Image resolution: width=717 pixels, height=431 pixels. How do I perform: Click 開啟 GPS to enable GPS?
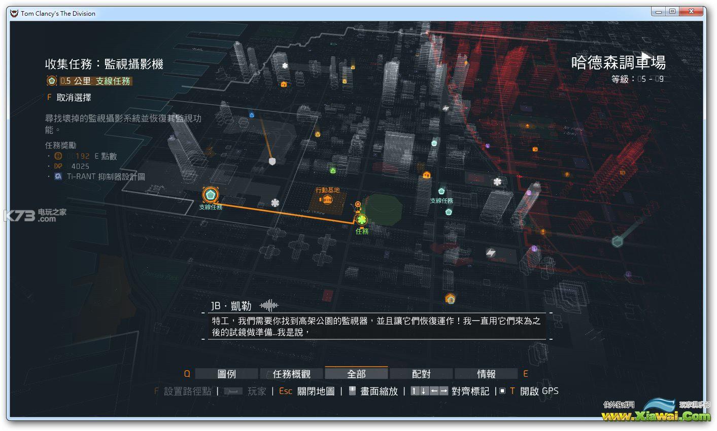pyautogui.click(x=539, y=391)
